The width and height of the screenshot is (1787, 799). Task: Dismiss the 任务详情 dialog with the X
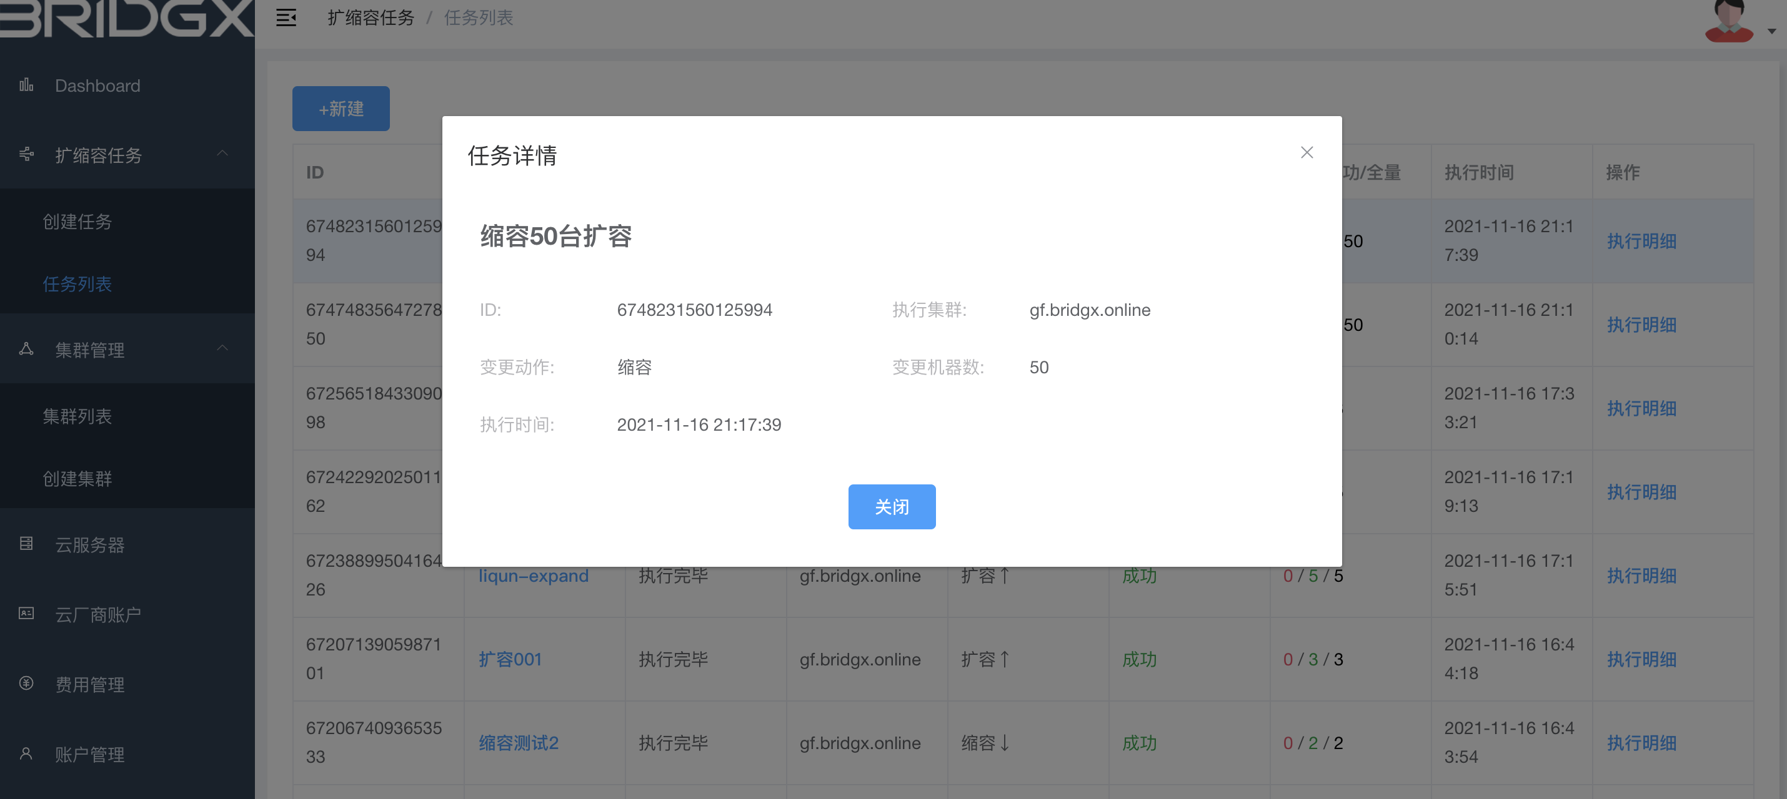click(x=1307, y=152)
